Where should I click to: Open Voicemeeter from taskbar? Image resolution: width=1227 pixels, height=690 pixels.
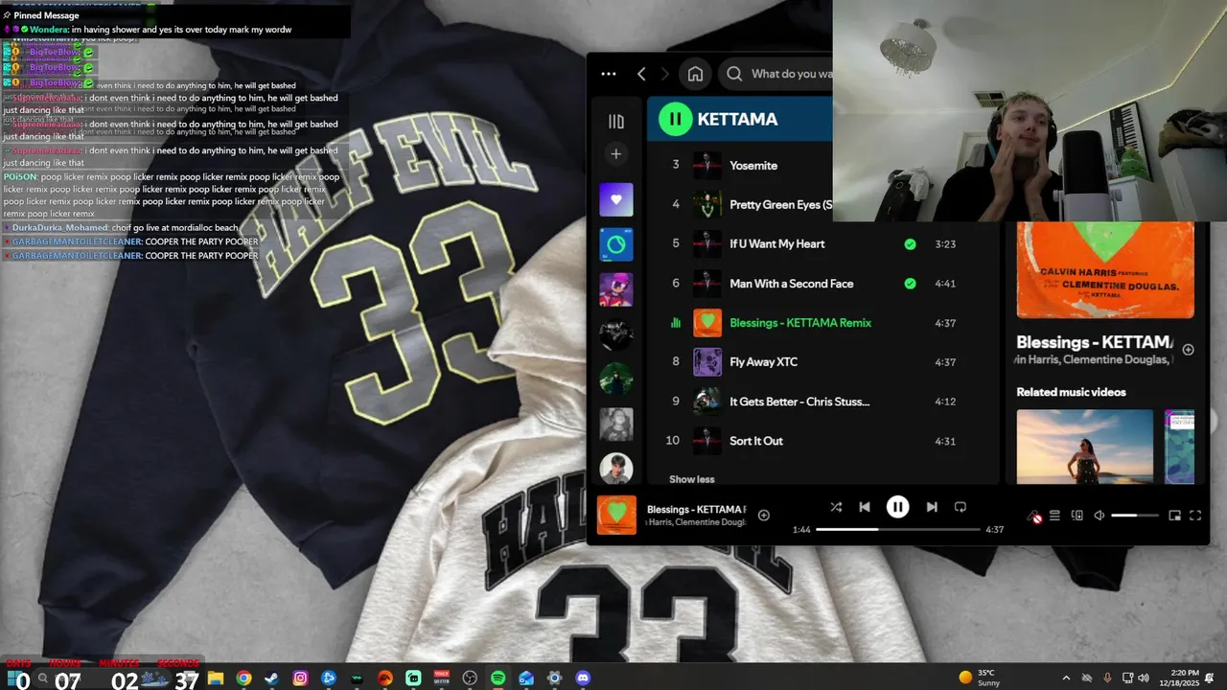[442, 678]
